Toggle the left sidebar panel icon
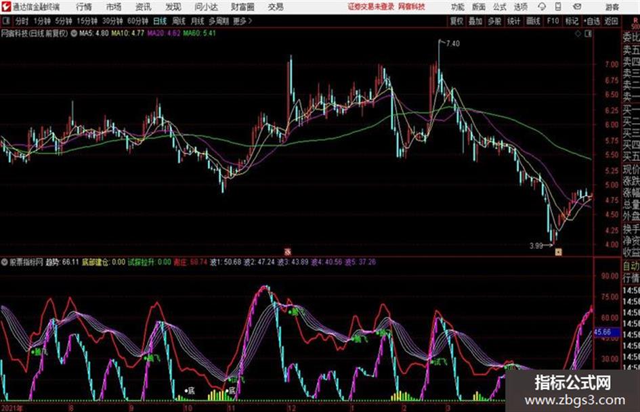Screen dimensions: 640x412 tap(6, 21)
